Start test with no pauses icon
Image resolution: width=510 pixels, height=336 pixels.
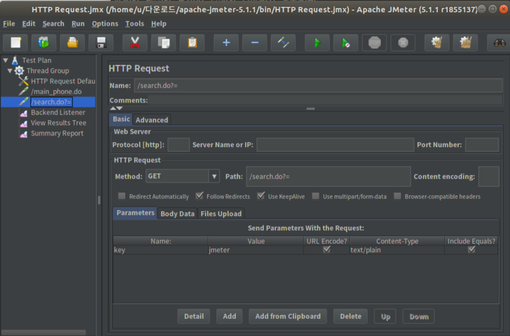point(346,43)
